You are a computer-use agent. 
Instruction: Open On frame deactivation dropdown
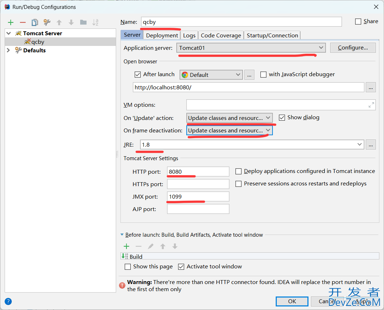point(229,130)
